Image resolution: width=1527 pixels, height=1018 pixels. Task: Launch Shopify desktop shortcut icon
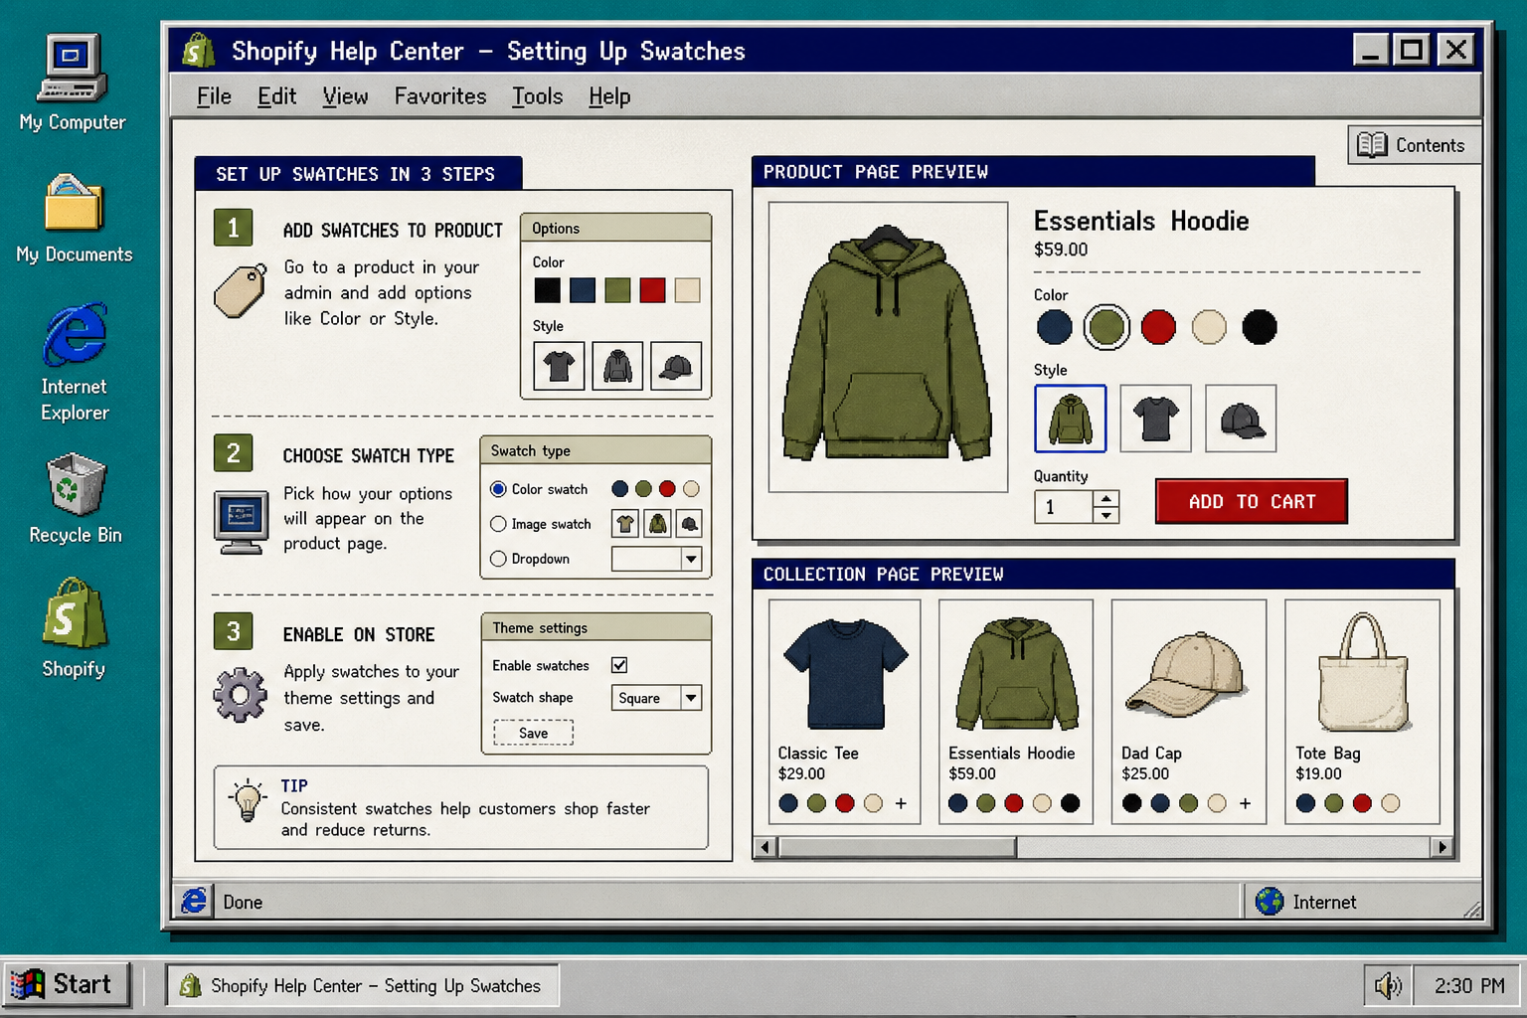(x=75, y=612)
